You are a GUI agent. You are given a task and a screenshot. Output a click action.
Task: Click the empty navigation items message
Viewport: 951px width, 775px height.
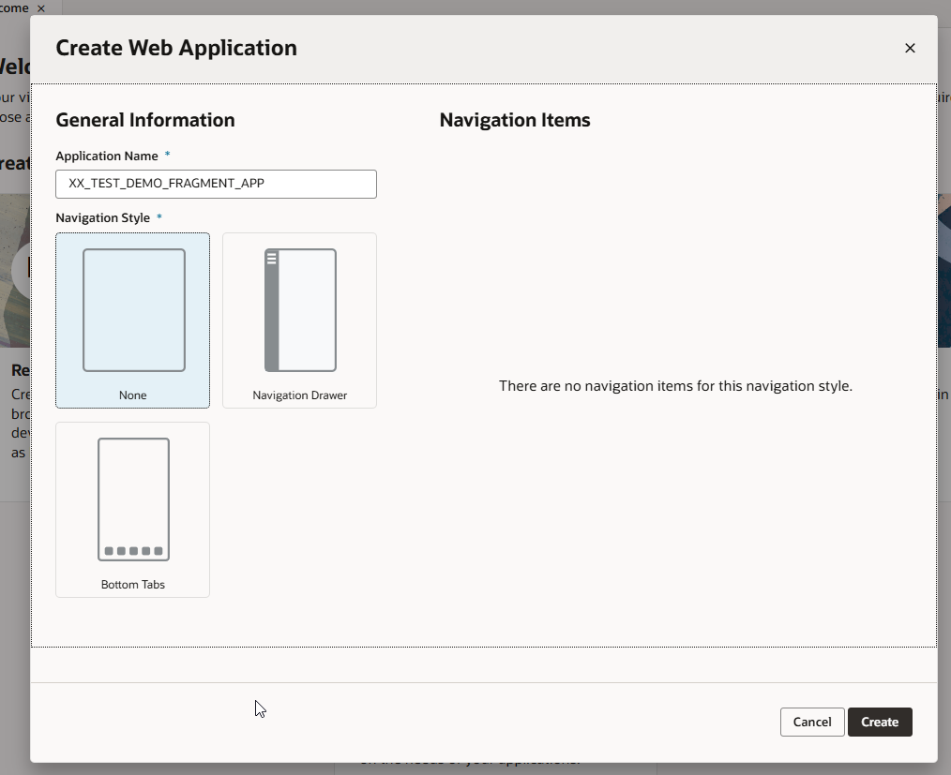tap(676, 385)
